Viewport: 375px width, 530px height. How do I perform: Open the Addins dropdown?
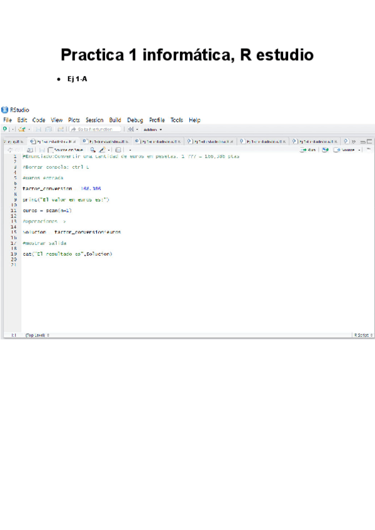tap(152, 129)
